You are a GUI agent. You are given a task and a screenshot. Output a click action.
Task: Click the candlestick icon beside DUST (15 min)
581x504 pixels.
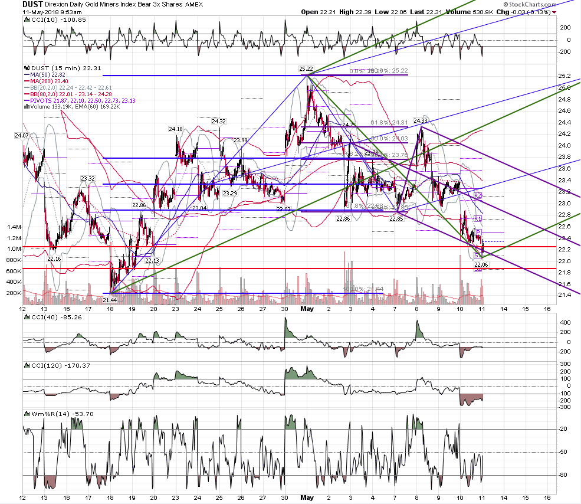pos(27,68)
